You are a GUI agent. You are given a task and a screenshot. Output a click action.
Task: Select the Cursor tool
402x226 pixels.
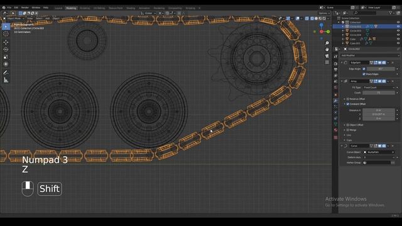click(x=6, y=33)
